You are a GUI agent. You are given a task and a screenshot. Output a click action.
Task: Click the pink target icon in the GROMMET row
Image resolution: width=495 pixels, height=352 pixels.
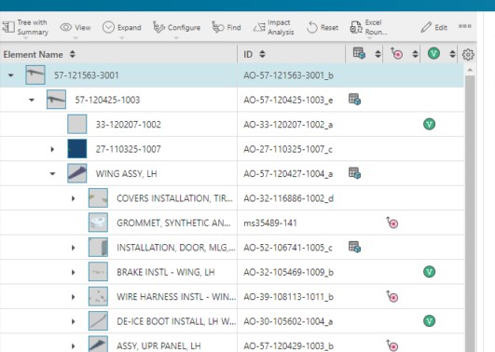(392, 223)
